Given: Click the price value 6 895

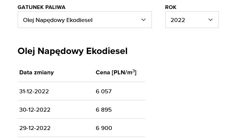Looking at the screenshot, I should pos(104,110).
